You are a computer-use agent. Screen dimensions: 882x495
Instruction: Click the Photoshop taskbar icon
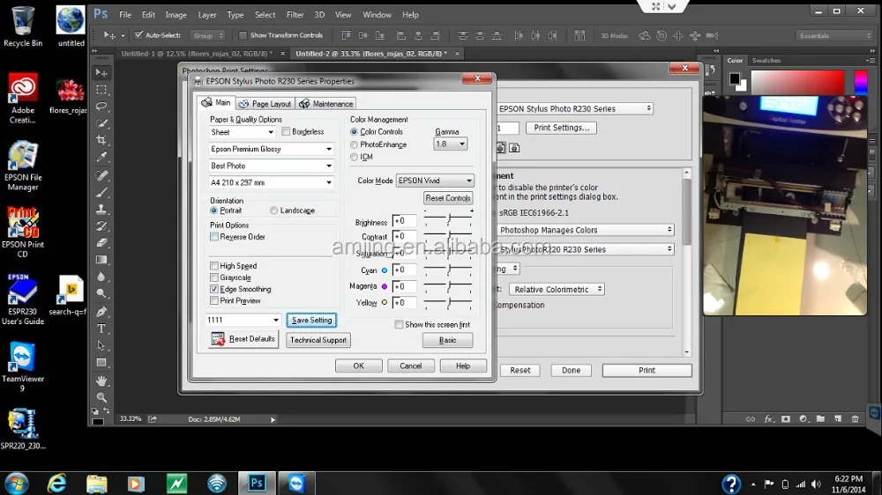pos(257,483)
